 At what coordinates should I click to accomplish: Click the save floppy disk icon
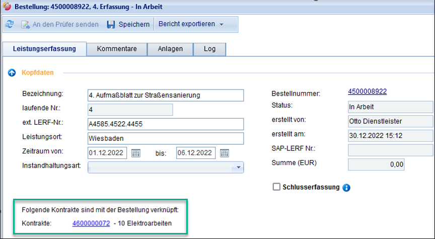pos(111,24)
